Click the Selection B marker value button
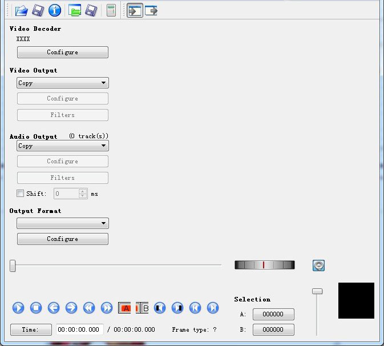384x346 pixels. (x=273, y=329)
